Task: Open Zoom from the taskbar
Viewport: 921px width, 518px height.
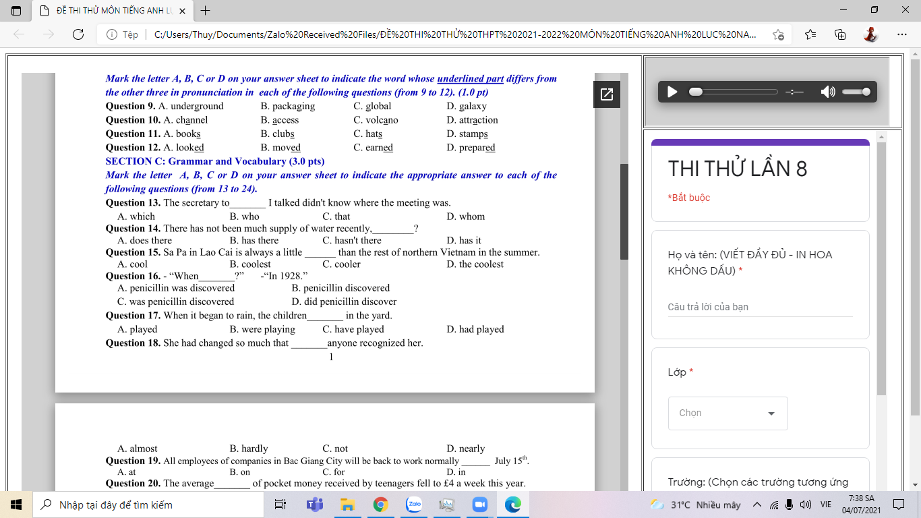Action: [x=479, y=505]
